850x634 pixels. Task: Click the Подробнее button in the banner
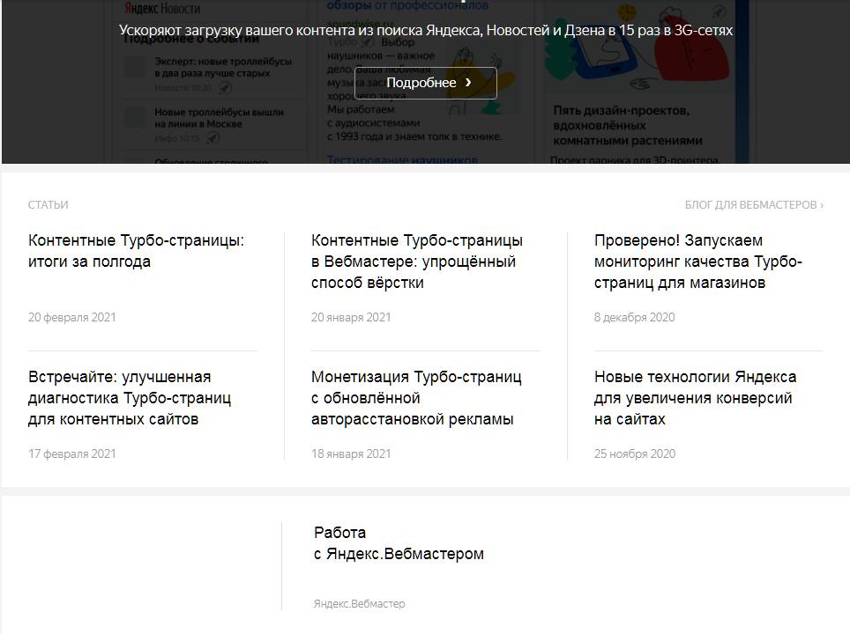426,83
